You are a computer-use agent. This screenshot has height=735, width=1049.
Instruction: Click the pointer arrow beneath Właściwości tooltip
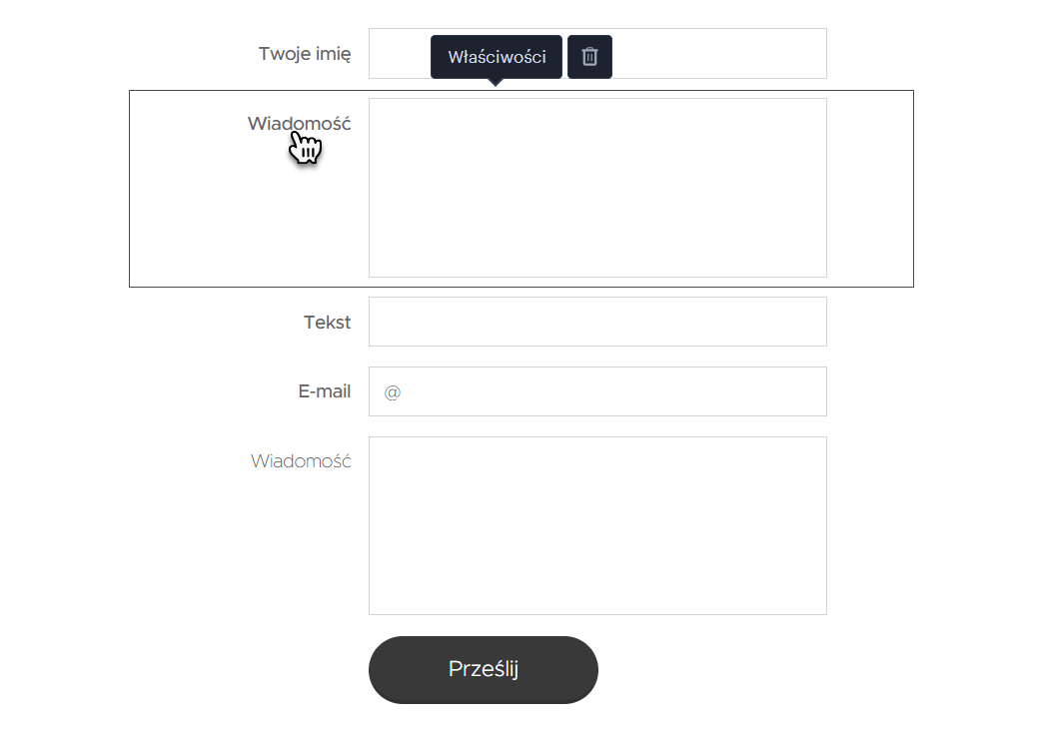click(x=496, y=82)
